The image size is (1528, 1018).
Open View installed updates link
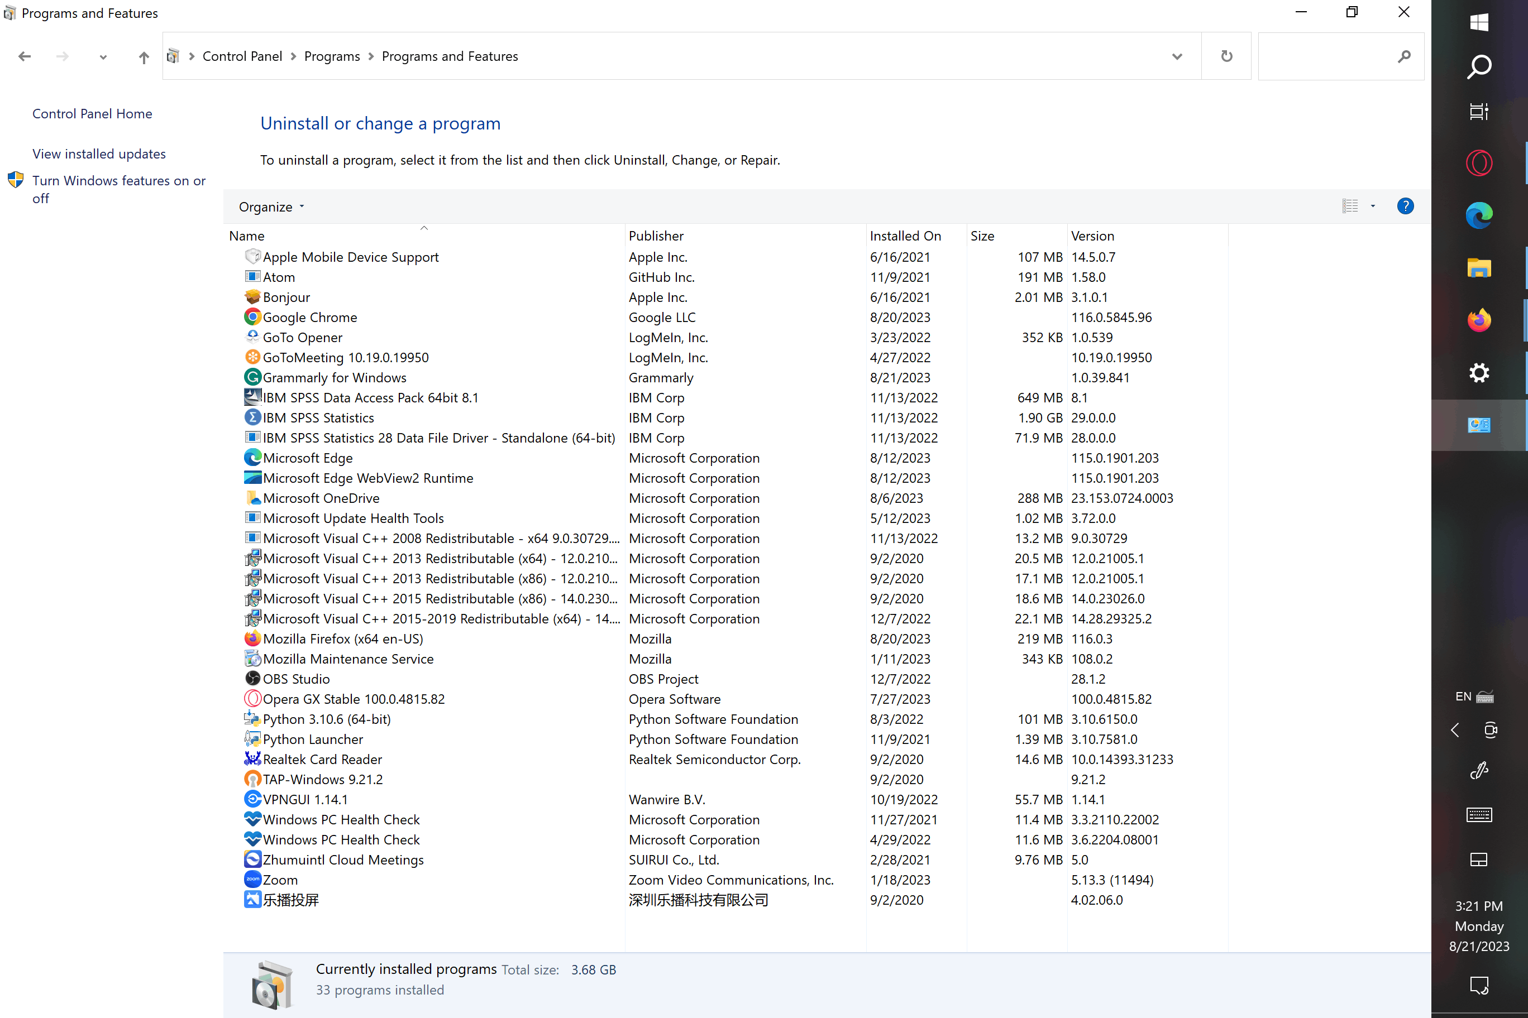tap(99, 154)
